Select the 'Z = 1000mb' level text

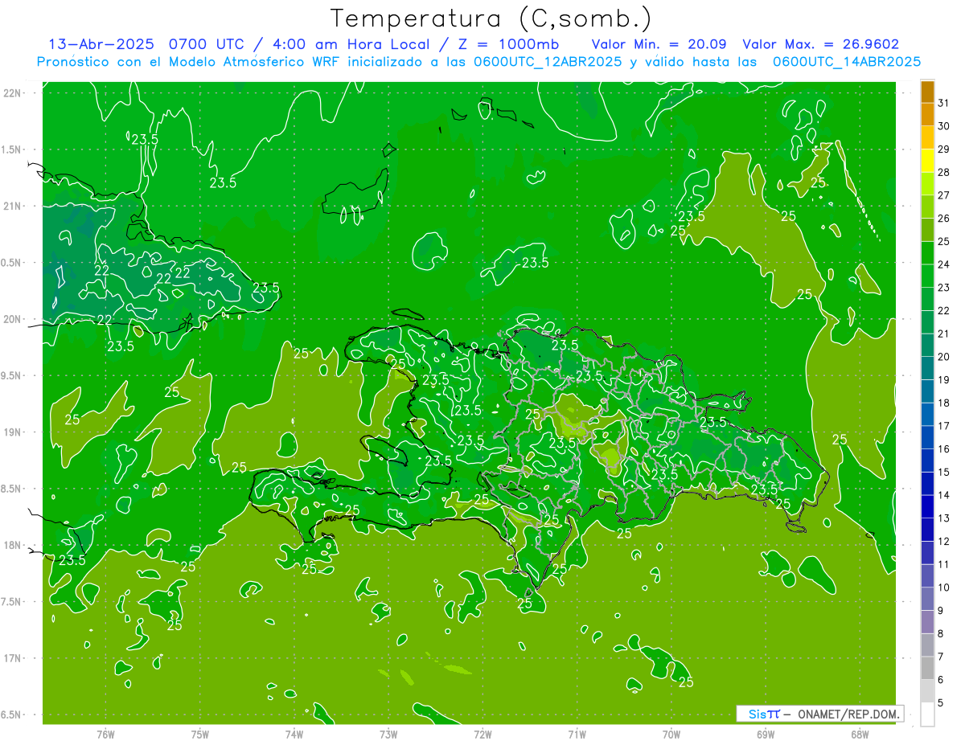[x=510, y=44]
